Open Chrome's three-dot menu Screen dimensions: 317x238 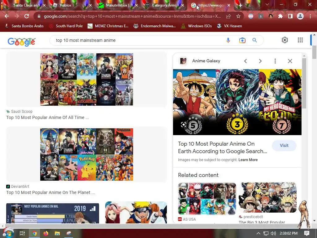(310, 16)
